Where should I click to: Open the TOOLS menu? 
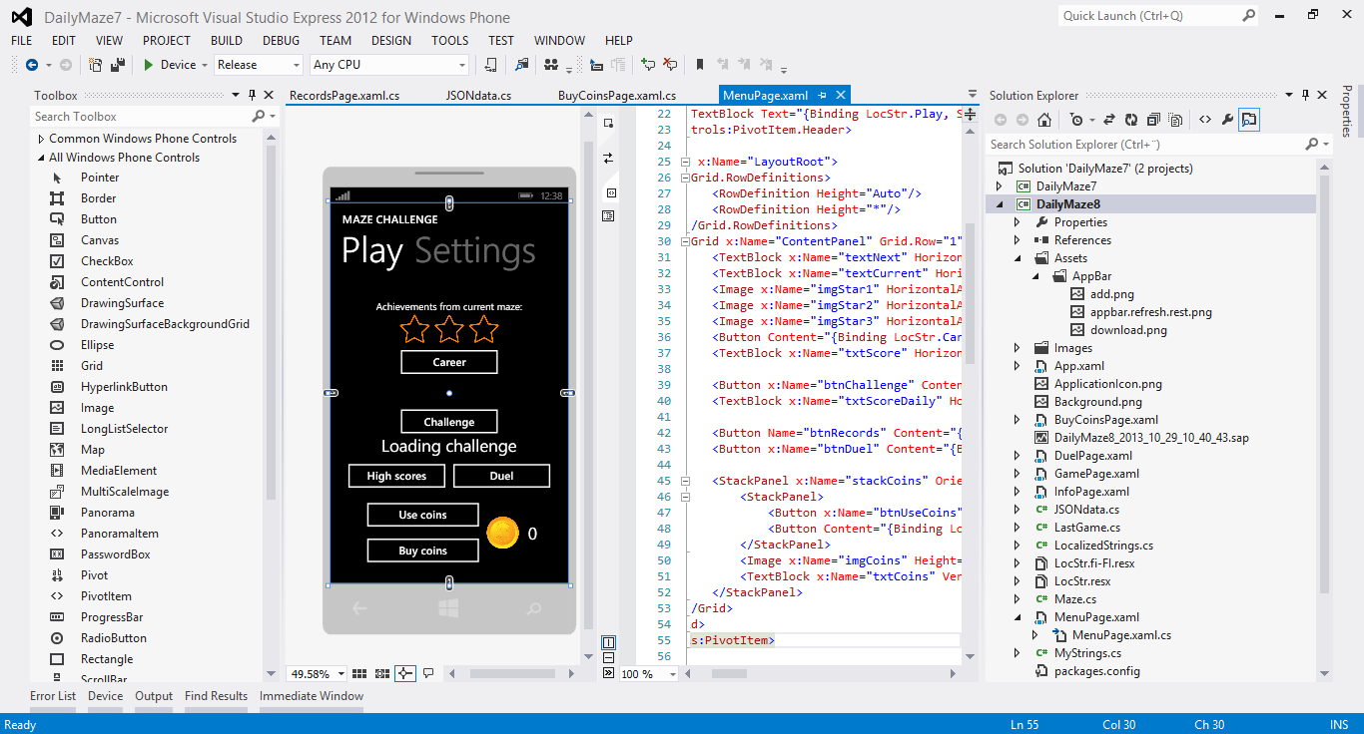coord(449,41)
